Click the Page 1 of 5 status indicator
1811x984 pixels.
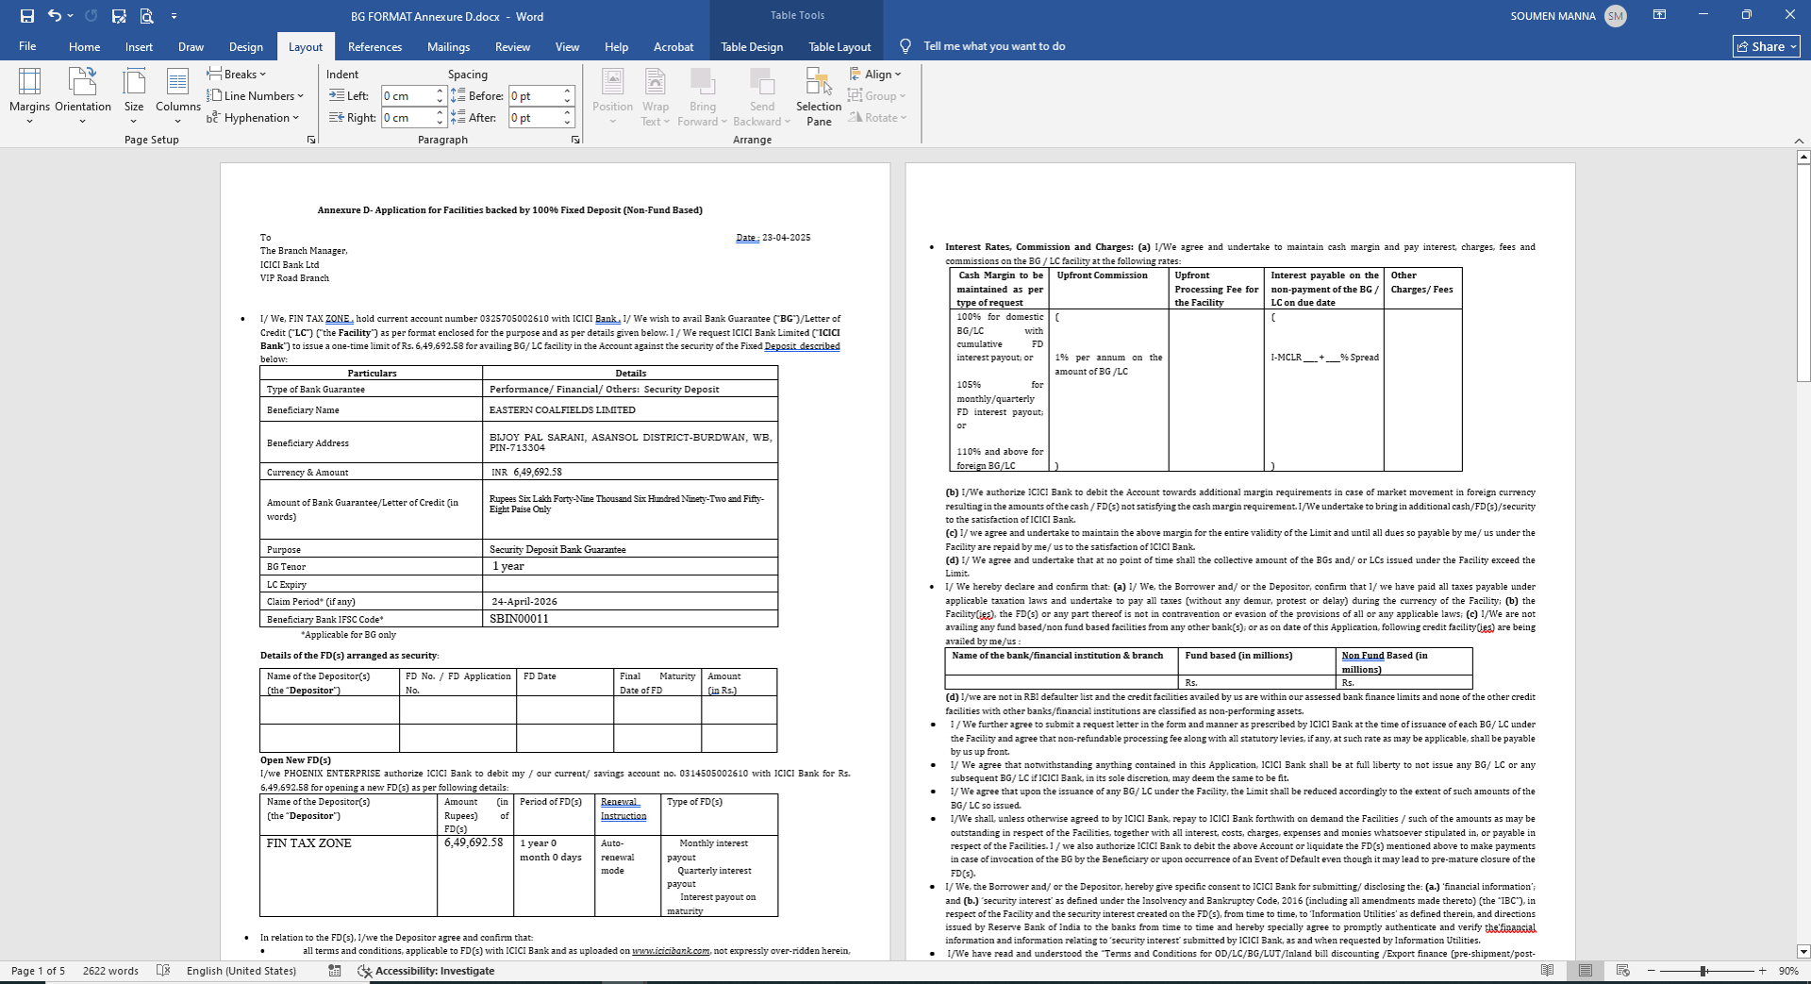(39, 971)
